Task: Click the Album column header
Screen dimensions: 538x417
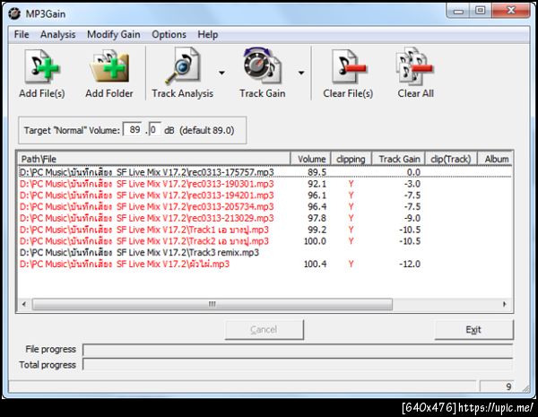Action: pos(496,159)
